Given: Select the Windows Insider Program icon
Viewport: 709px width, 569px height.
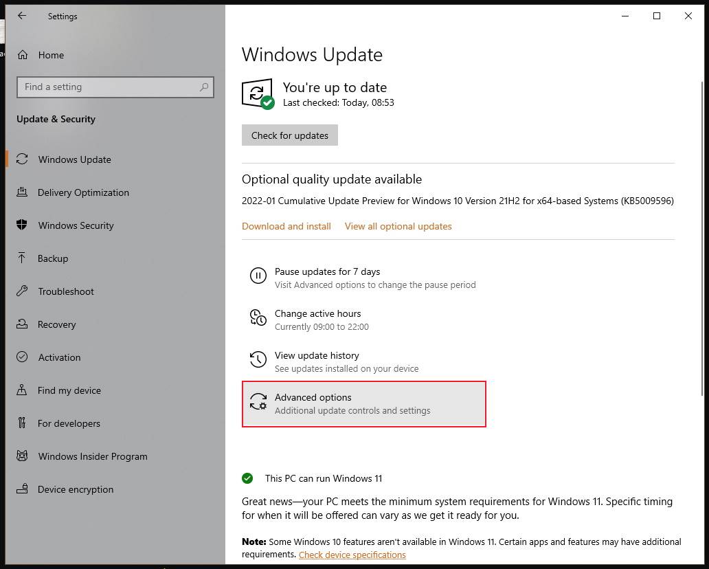Looking at the screenshot, I should tap(24, 456).
